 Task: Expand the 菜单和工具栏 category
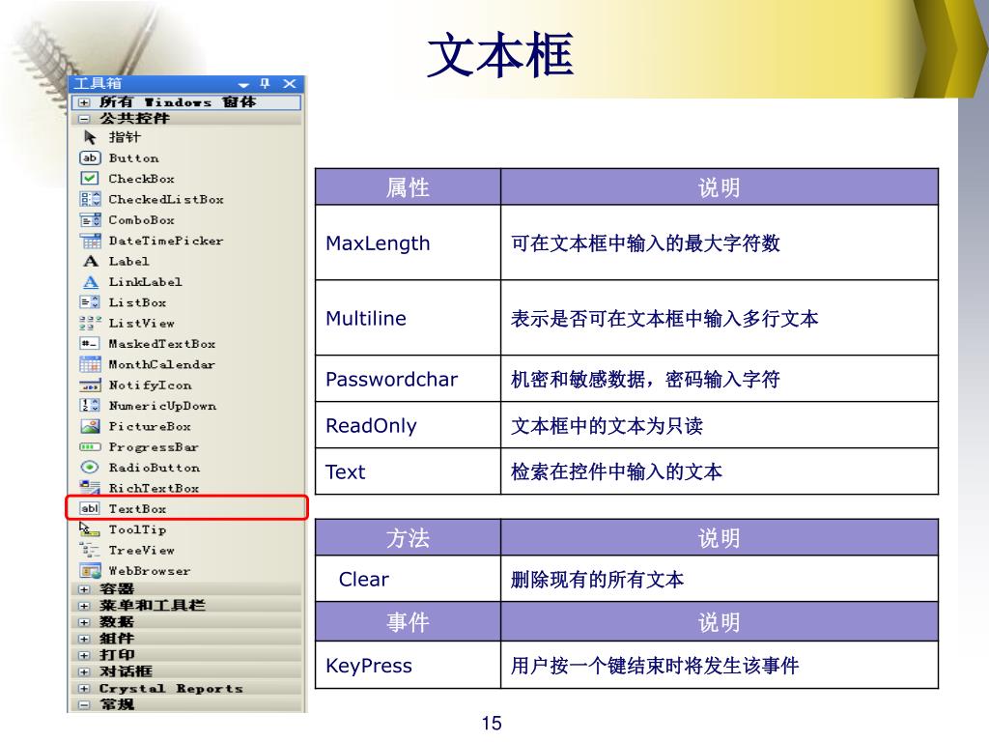(84, 606)
